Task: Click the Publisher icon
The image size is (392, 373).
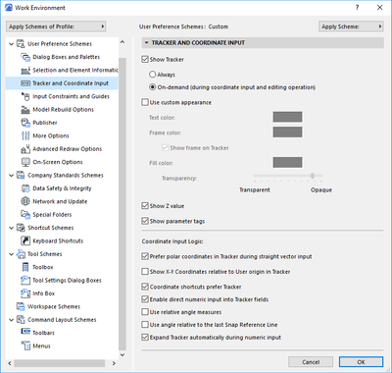Action: (x=25, y=123)
